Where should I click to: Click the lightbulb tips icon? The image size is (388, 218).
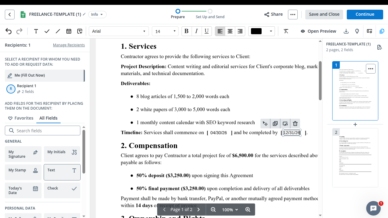point(357,31)
